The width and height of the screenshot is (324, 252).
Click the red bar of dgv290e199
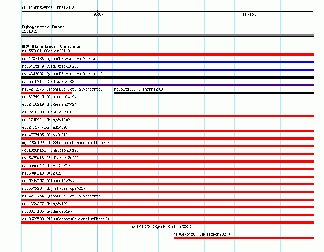pyautogui.click(x=167, y=146)
